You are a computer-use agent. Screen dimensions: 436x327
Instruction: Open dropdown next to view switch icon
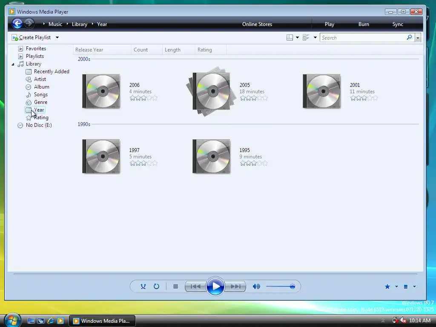click(x=414, y=287)
